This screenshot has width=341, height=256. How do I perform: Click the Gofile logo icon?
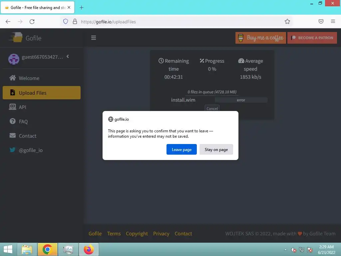(x=16, y=37)
